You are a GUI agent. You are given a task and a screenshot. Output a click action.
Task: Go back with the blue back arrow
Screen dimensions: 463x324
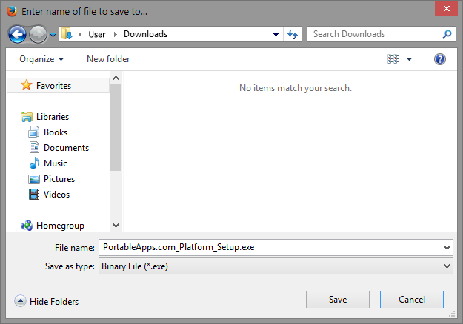[17, 34]
